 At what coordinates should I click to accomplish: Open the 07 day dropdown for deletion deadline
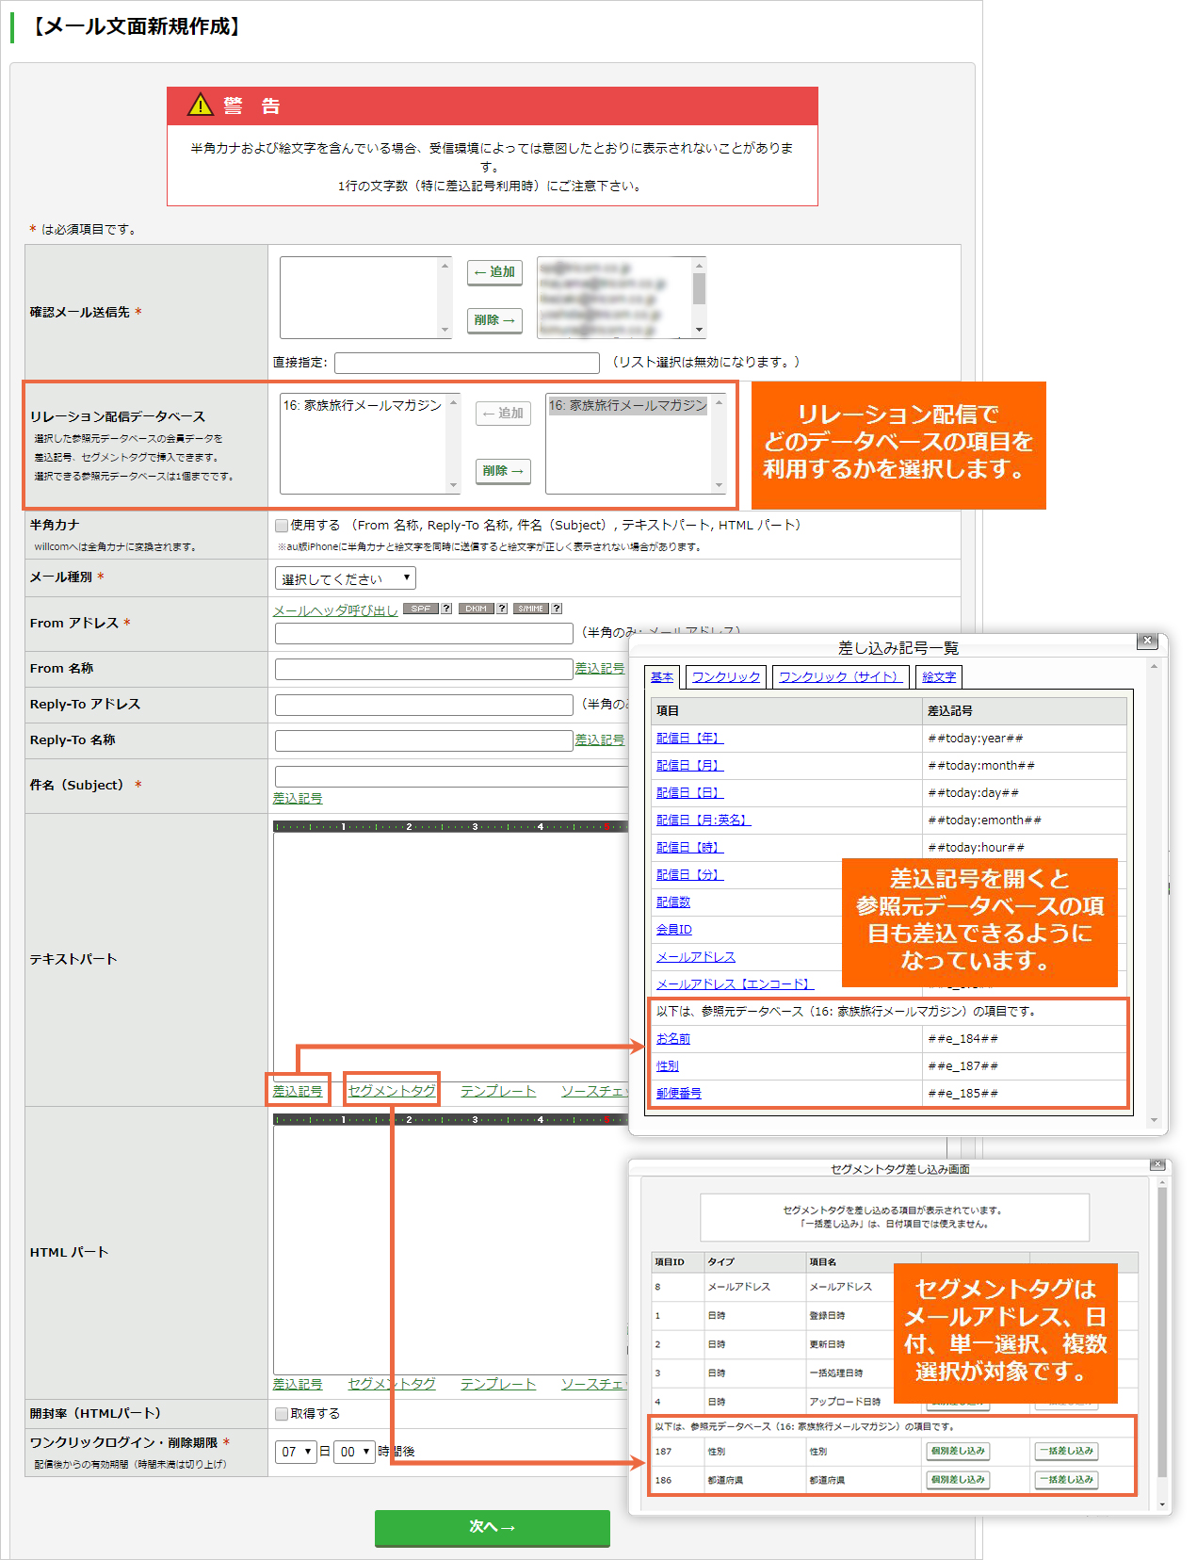296,1452
